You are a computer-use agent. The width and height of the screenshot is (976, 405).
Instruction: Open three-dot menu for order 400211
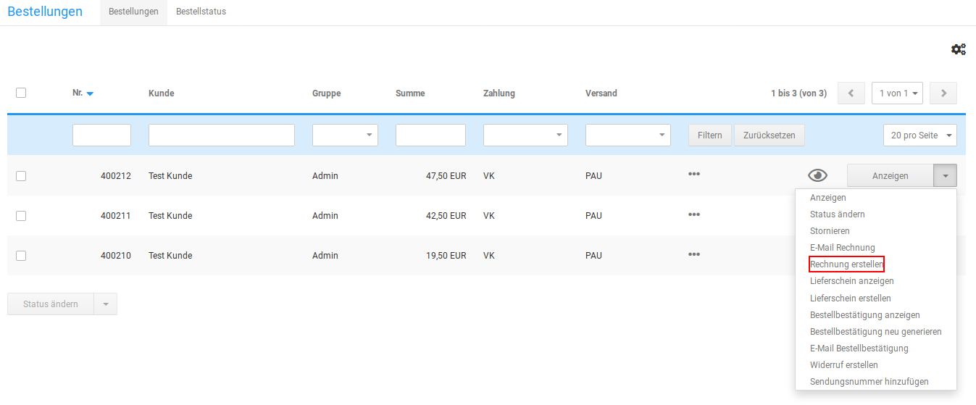pos(693,214)
